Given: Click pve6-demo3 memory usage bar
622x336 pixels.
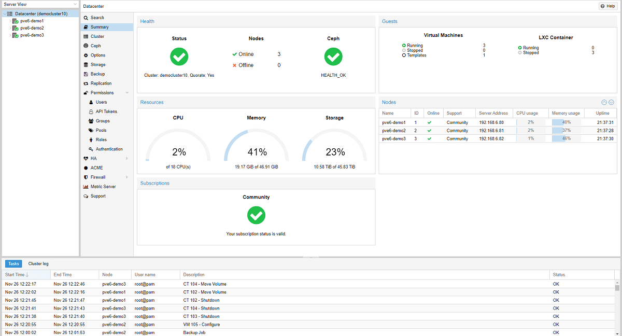Looking at the screenshot, I should 566,138.
